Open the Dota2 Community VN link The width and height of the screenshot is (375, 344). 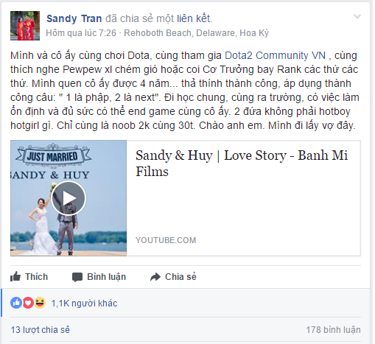[x=276, y=55]
